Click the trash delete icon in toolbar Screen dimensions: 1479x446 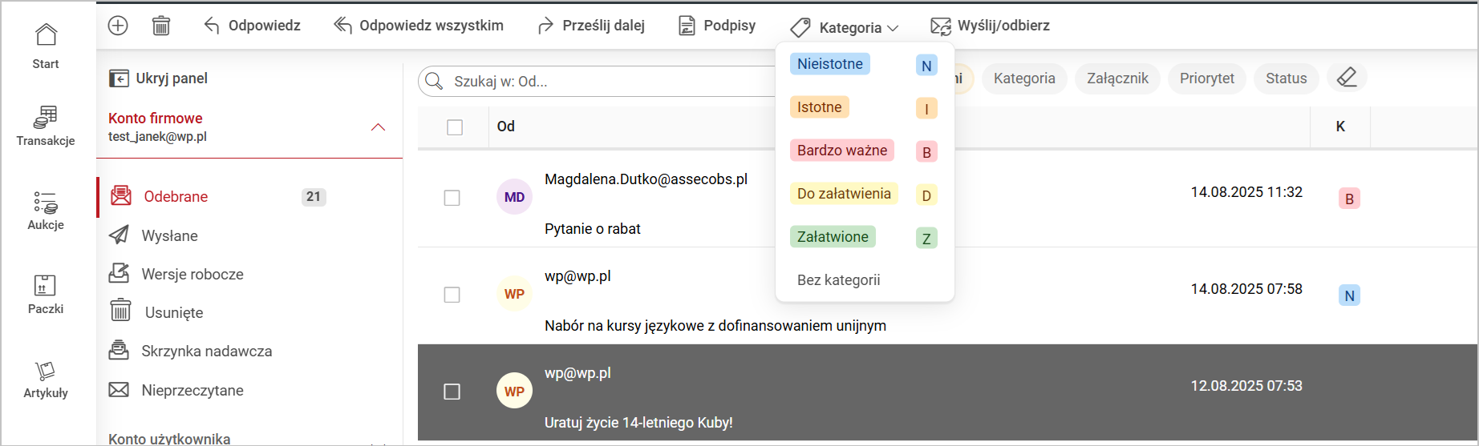[x=161, y=26]
